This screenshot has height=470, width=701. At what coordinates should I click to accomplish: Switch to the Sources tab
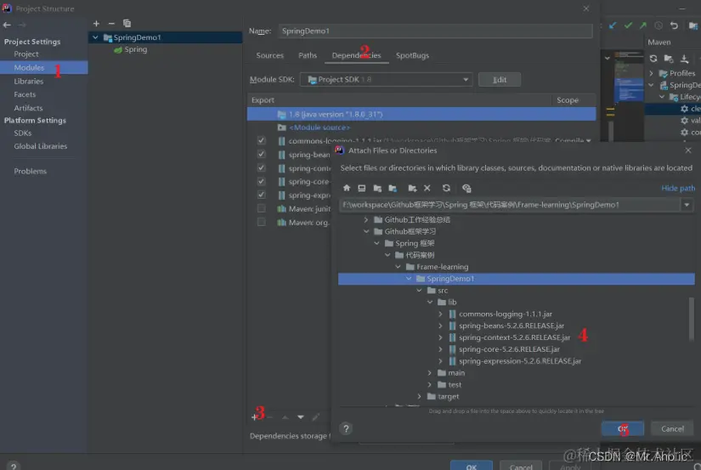pyautogui.click(x=269, y=55)
